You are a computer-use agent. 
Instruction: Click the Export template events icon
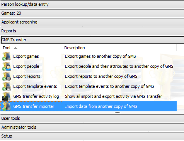point(7,86)
